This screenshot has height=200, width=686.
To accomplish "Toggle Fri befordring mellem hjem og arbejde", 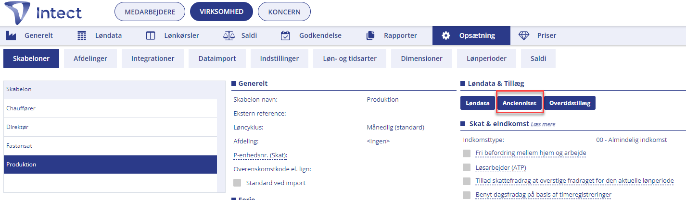I will (x=466, y=153).
